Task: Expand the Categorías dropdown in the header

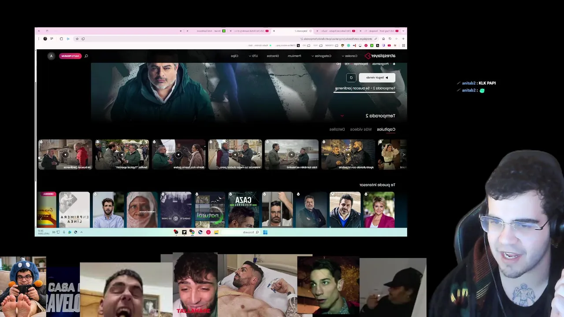Action: coord(322,56)
